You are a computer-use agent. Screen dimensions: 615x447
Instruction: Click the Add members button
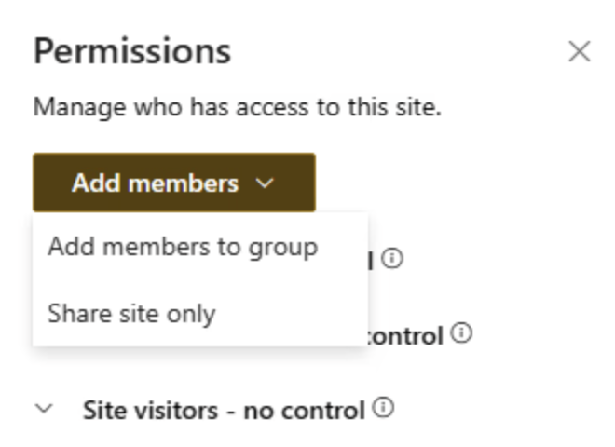pos(173,183)
